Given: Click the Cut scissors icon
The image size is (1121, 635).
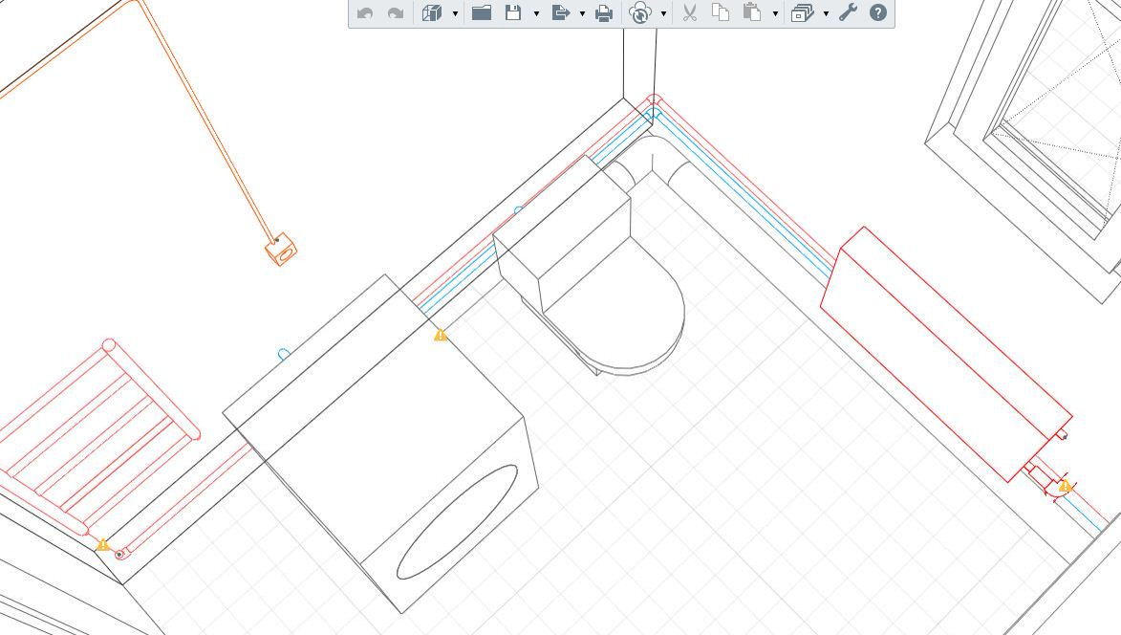Looking at the screenshot, I should click(x=690, y=12).
